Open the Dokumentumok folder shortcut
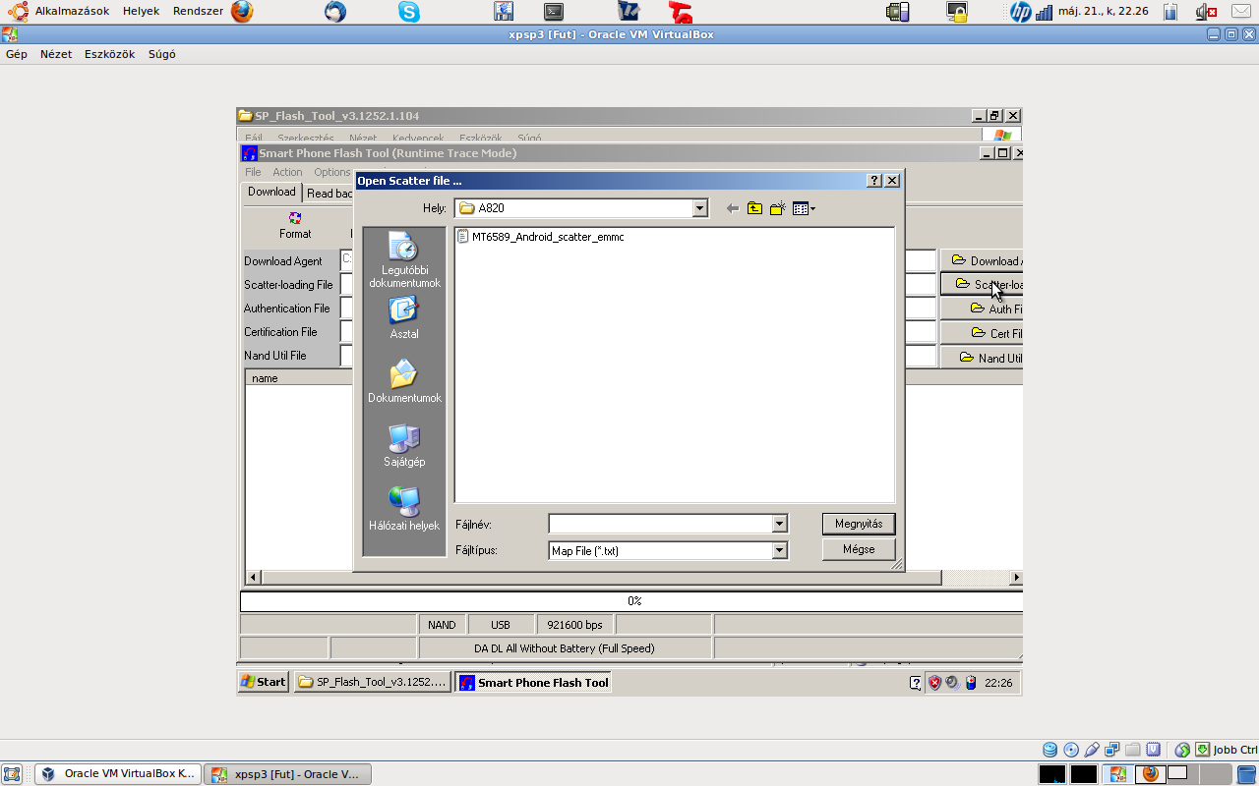 coord(404,382)
